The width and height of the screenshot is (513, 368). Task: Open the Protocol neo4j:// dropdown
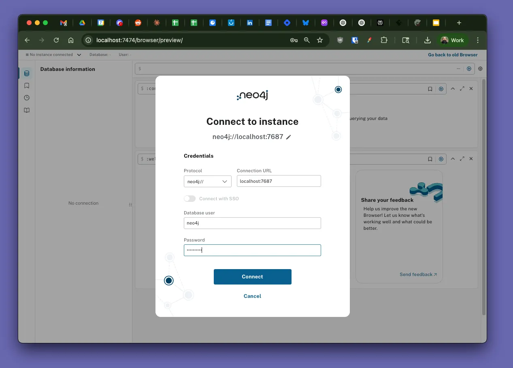[207, 182]
